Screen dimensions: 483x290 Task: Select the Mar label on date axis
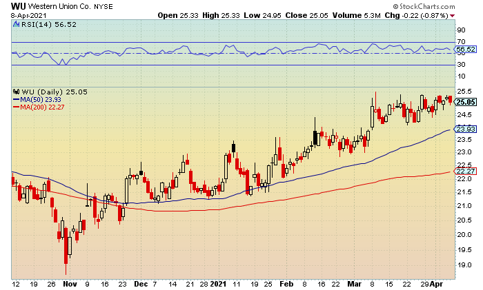click(x=354, y=284)
